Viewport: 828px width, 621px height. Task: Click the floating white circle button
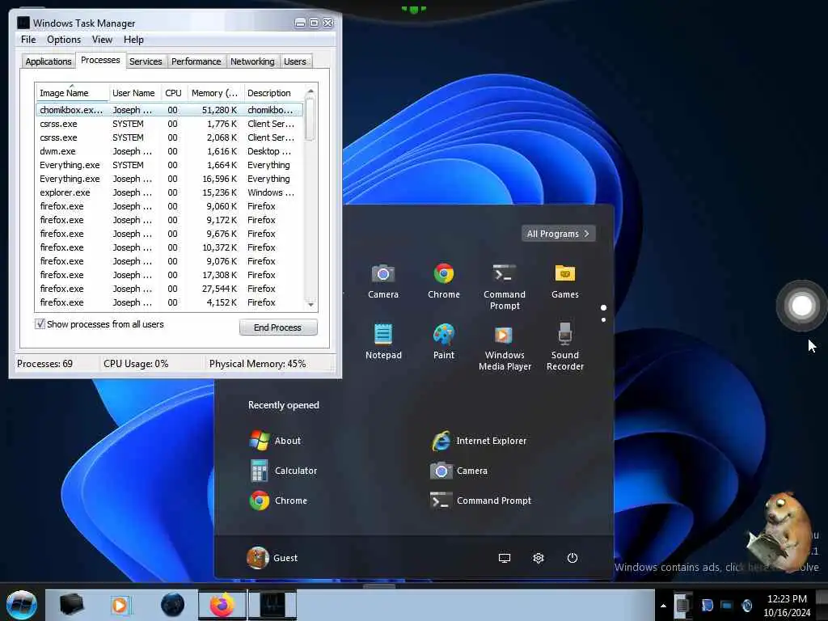click(x=801, y=306)
